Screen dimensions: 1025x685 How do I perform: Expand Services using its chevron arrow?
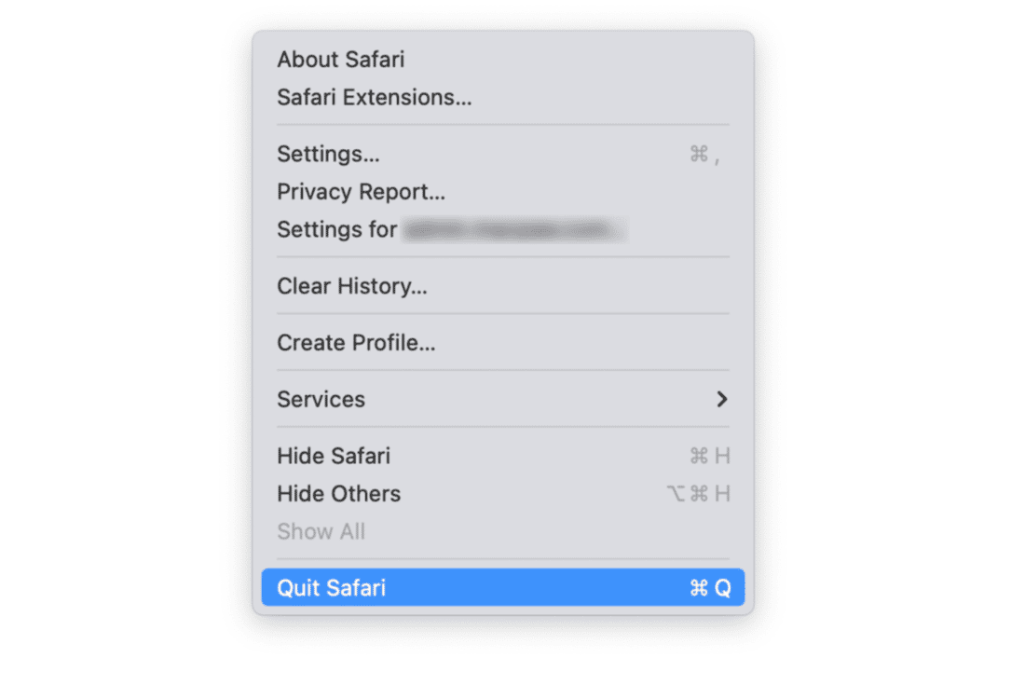click(720, 400)
